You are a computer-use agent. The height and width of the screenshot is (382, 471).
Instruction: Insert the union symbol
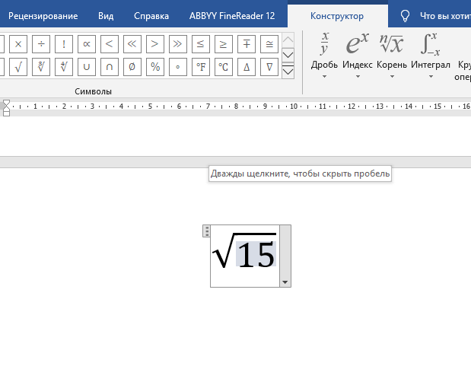(87, 67)
